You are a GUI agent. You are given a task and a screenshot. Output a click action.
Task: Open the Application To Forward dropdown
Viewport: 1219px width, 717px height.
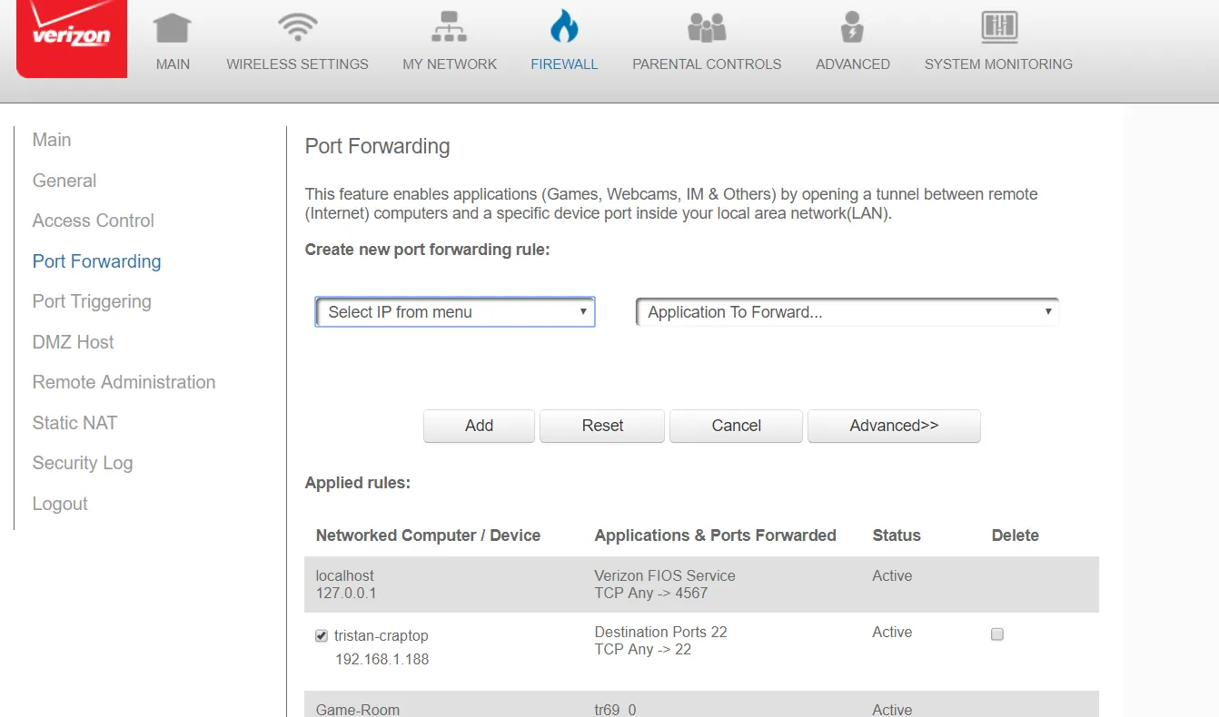point(847,311)
